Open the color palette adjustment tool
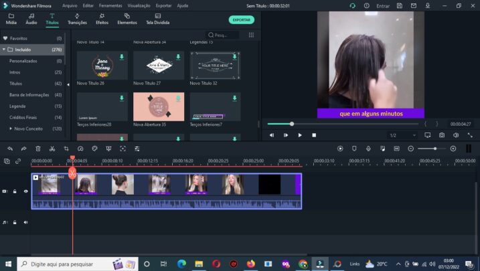The image size is (480, 271). [x=94, y=149]
